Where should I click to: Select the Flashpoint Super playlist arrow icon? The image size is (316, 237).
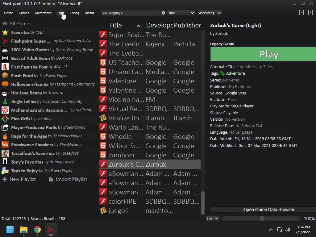point(5,41)
